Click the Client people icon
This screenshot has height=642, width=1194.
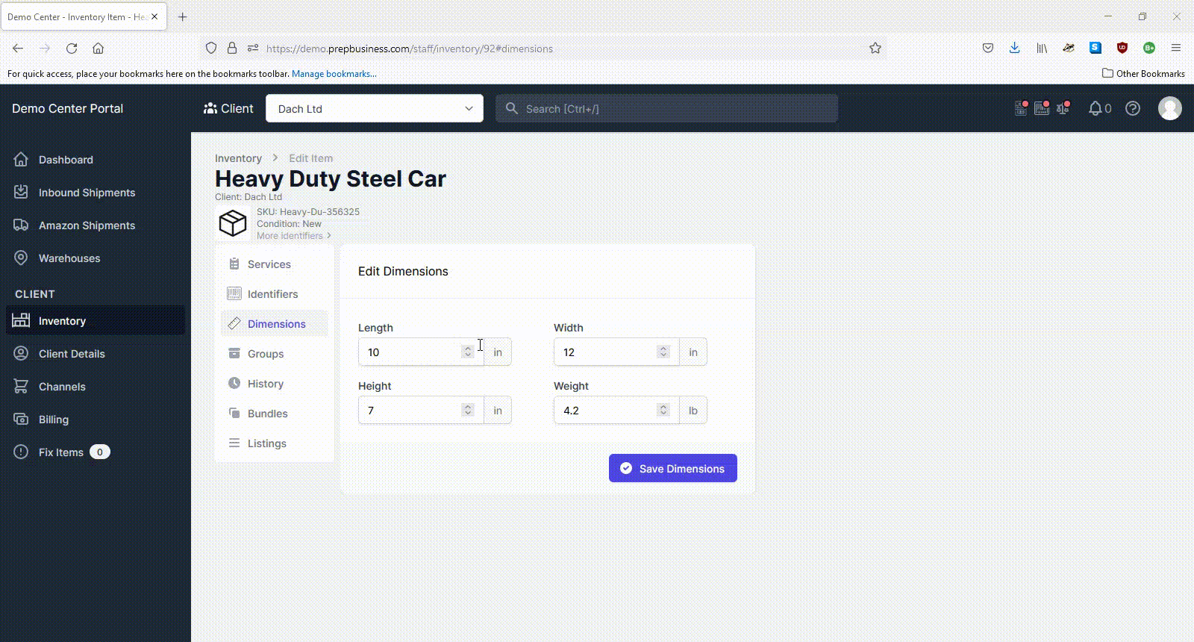(x=210, y=108)
